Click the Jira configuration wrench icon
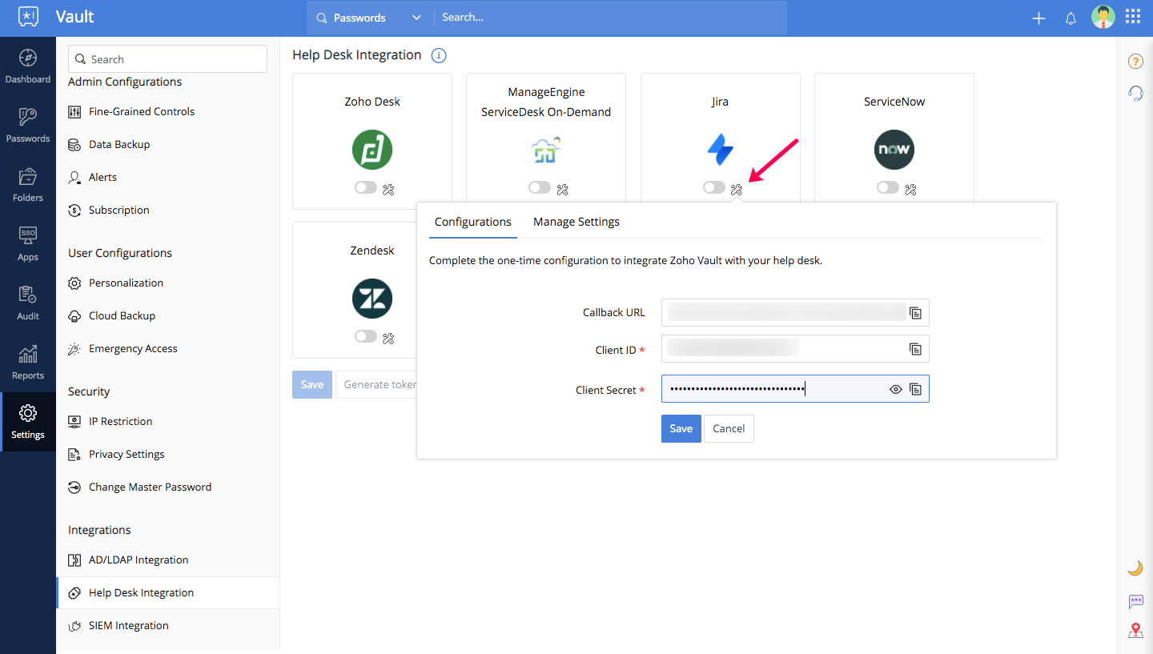This screenshot has height=654, width=1153. [737, 189]
